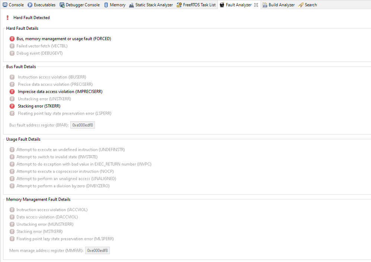
Task: Click the FreeRTOS Task List icon
Action: [x=179, y=5]
